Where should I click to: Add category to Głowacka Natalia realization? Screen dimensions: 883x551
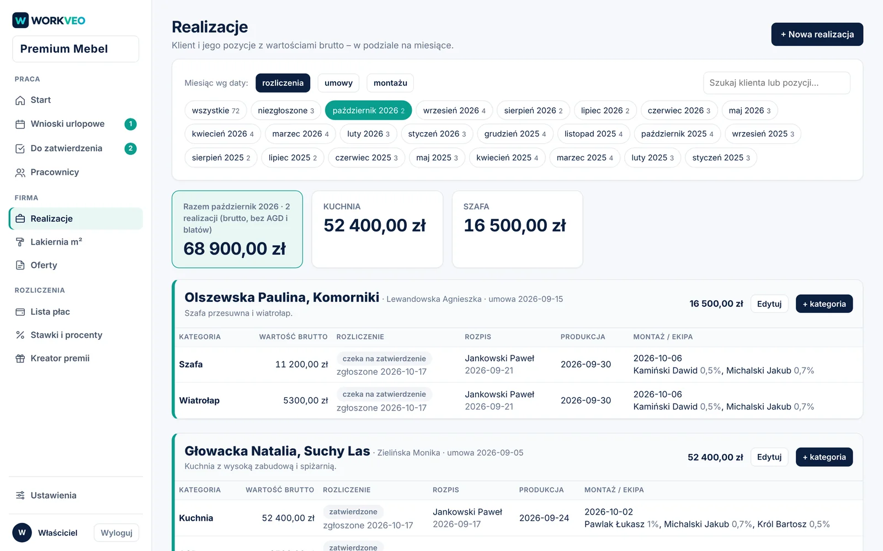pos(824,457)
